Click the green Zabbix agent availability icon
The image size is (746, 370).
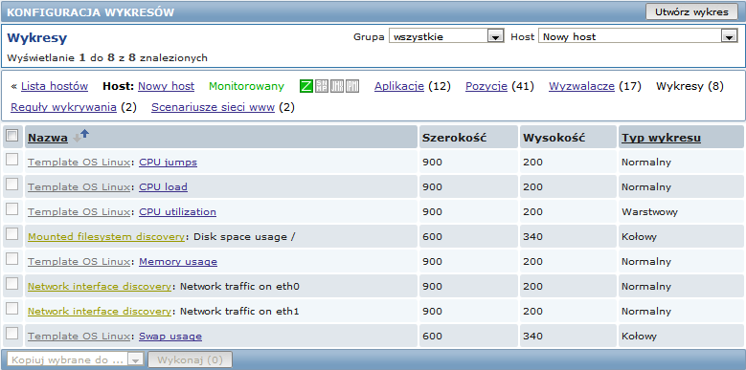(306, 86)
